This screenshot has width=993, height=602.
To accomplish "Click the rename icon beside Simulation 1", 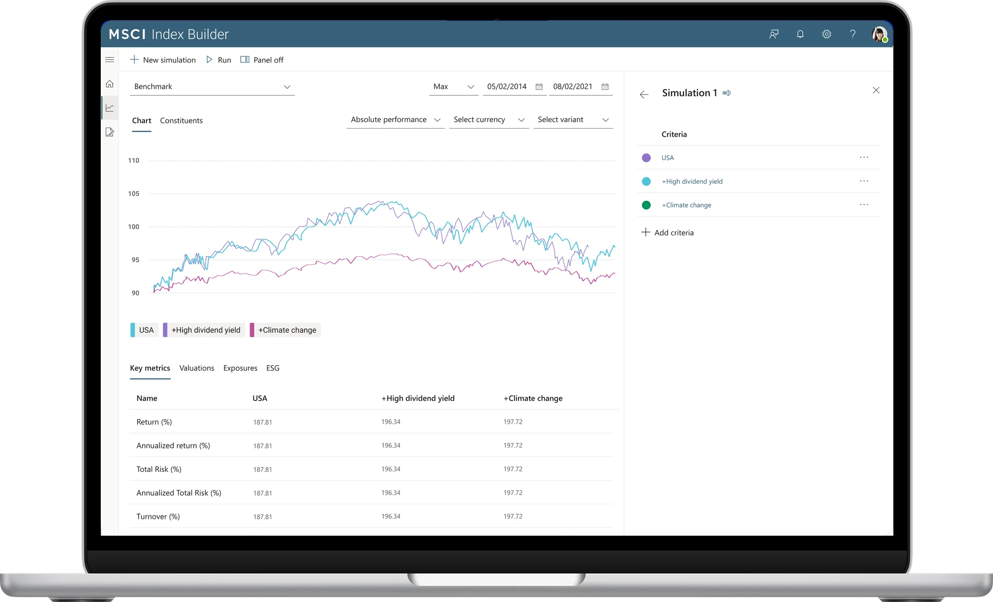I will click(x=726, y=93).
